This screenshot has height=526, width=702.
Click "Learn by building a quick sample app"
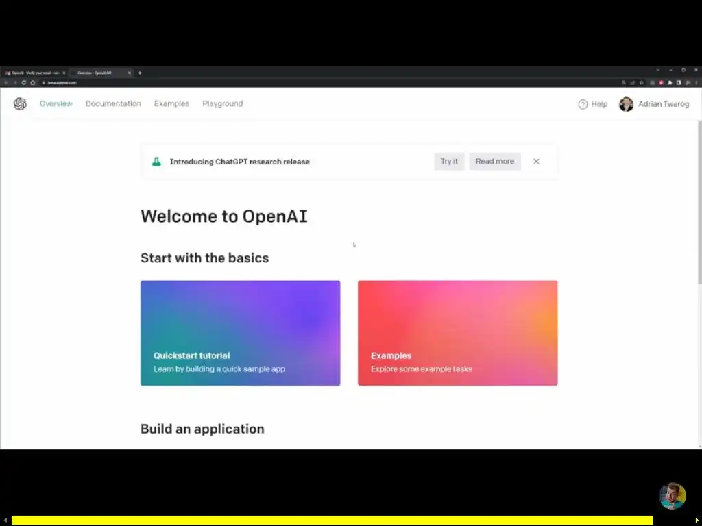219,369
